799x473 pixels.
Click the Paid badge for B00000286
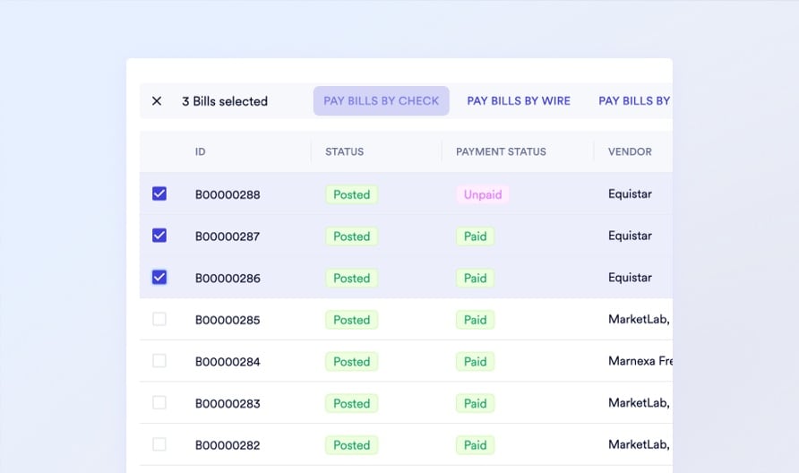click(475, 278)
